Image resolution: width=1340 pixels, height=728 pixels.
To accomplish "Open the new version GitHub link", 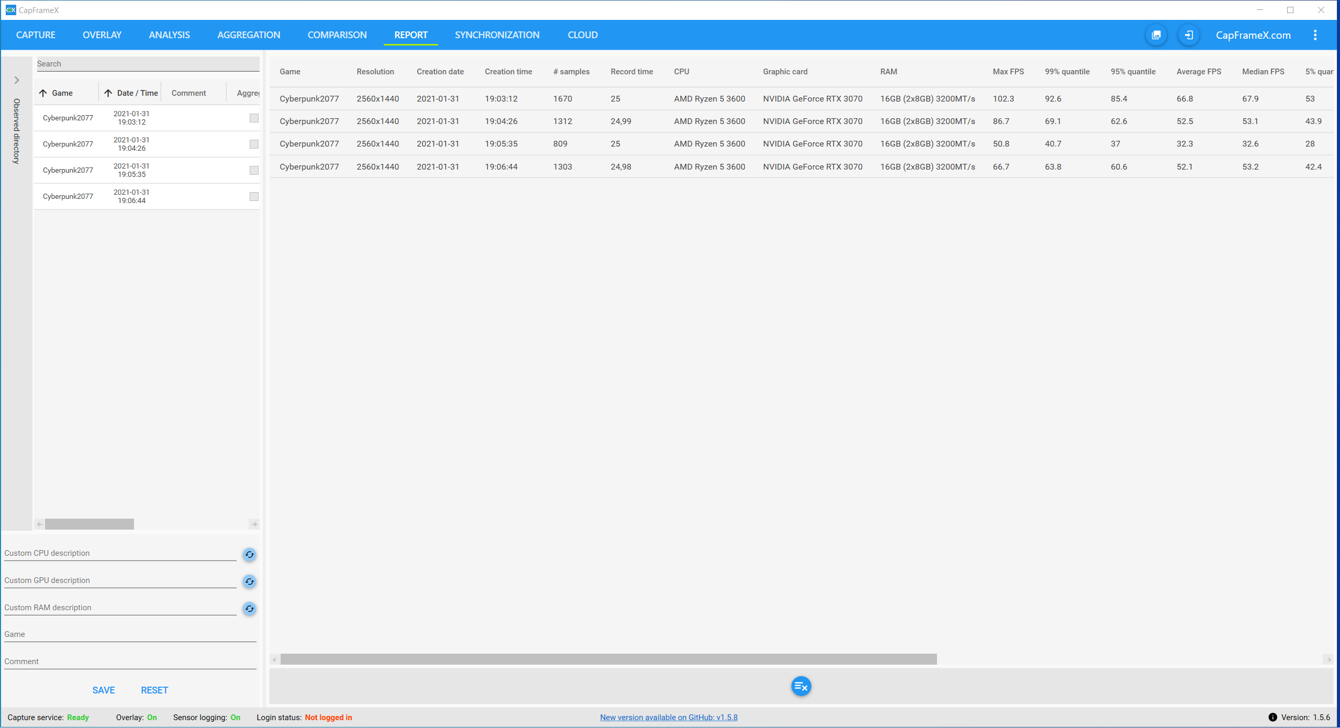I will click(668, 718).
